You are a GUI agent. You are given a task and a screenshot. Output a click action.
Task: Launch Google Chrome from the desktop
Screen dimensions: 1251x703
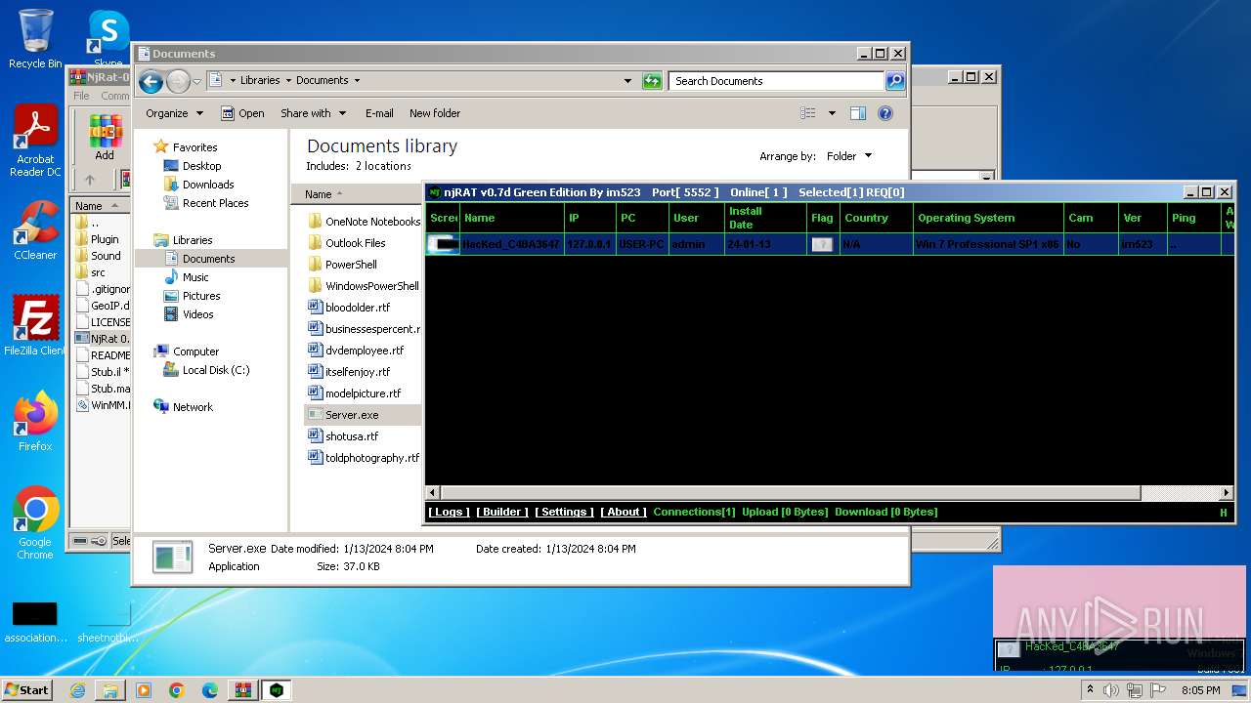(x=35, y=523)
